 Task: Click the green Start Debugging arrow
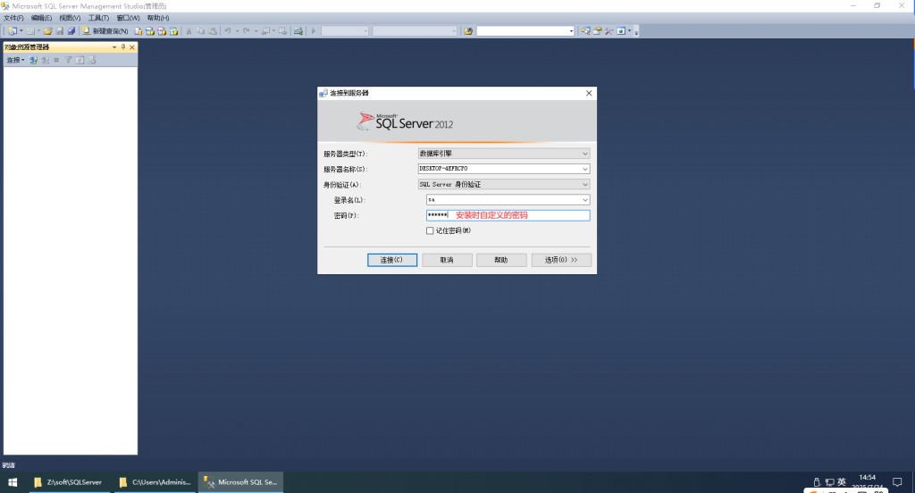click(314, 31)
